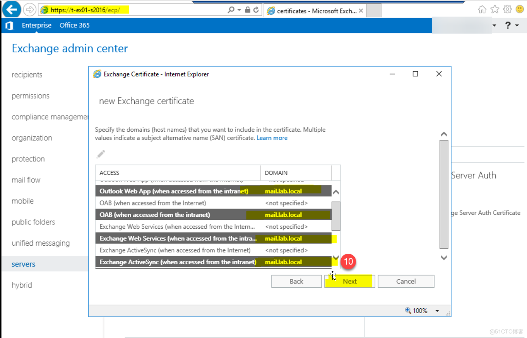Open the search dropdown arrow in address bar
This screenshot has width=527, height=338.
click(x=239, y=10)
